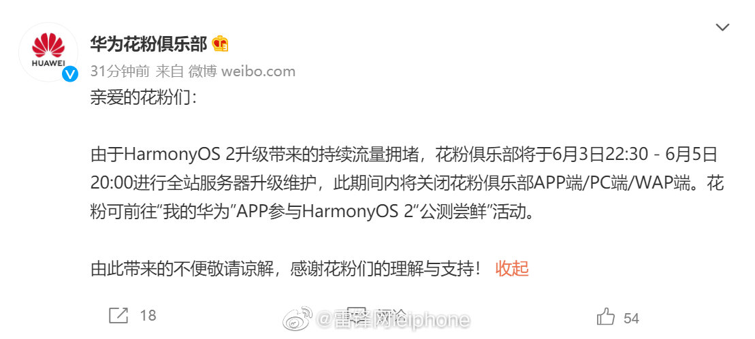Click the HarmonyOS 2升级 announcement paragraph

click(407, 184)
